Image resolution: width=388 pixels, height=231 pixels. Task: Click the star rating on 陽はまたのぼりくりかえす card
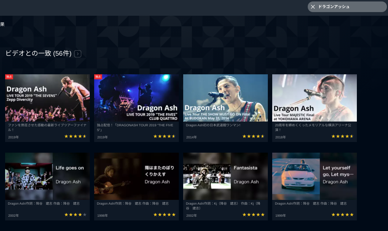pos(164,215)
